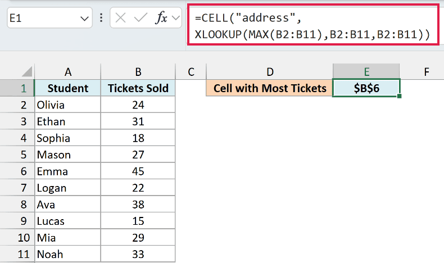Select column D header

[x=270, y=72]
